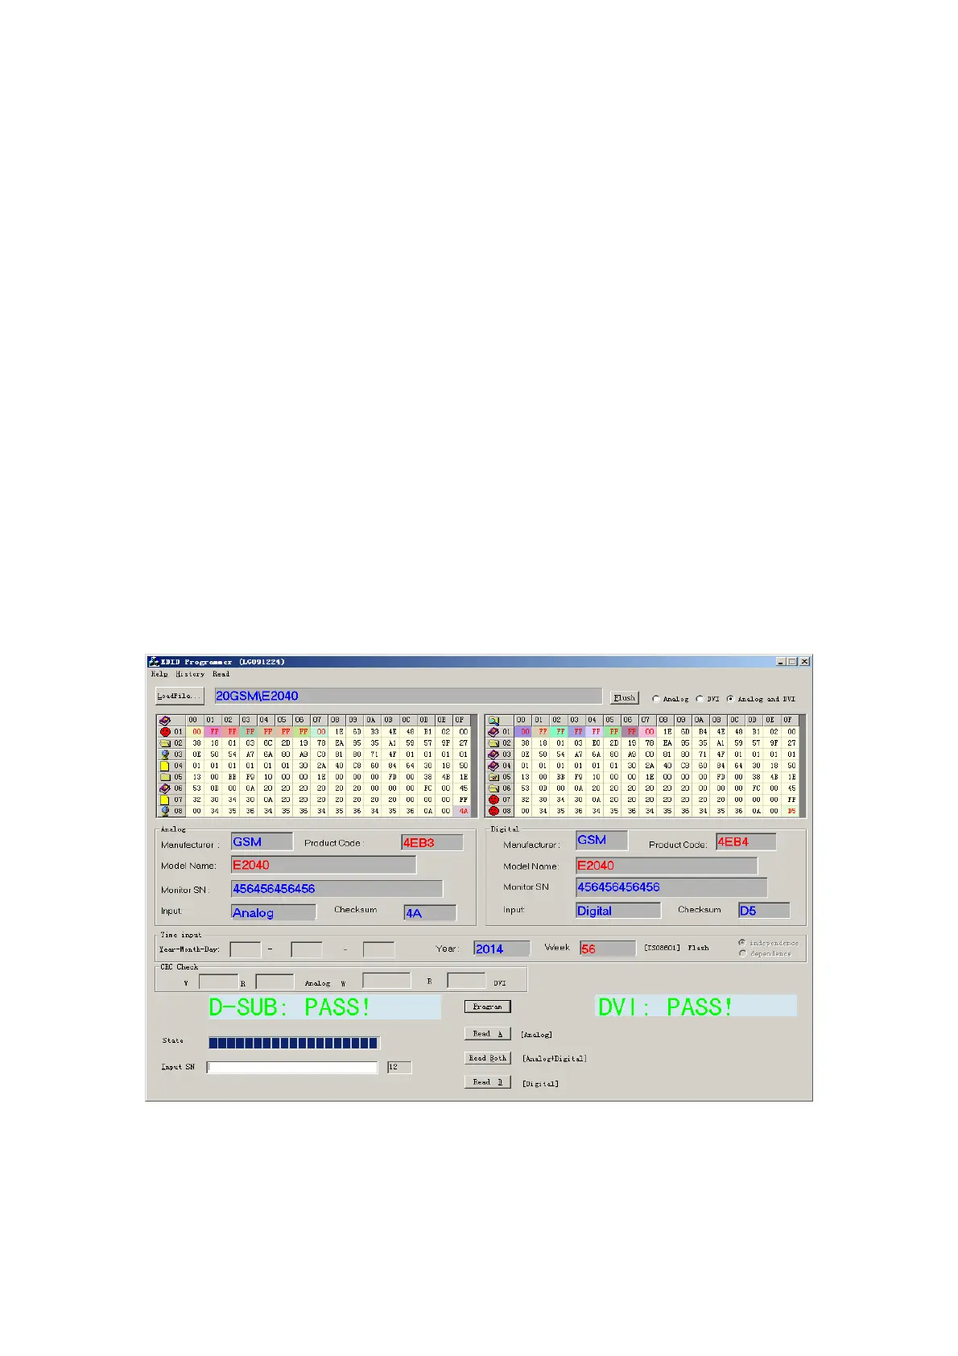Viewport: 958px width, 1356px height.
Task: Click the Input field showing Analog
Action: pyautogui.click(x=274, y=912)
